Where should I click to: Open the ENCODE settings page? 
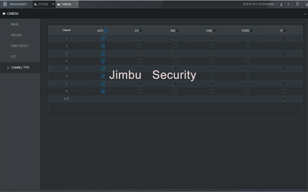[16, 35]
